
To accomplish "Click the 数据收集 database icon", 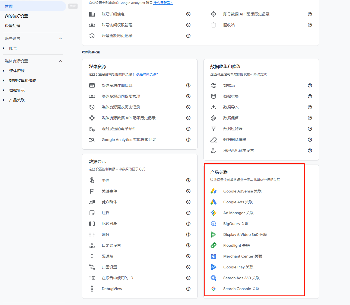I will 214,96.
